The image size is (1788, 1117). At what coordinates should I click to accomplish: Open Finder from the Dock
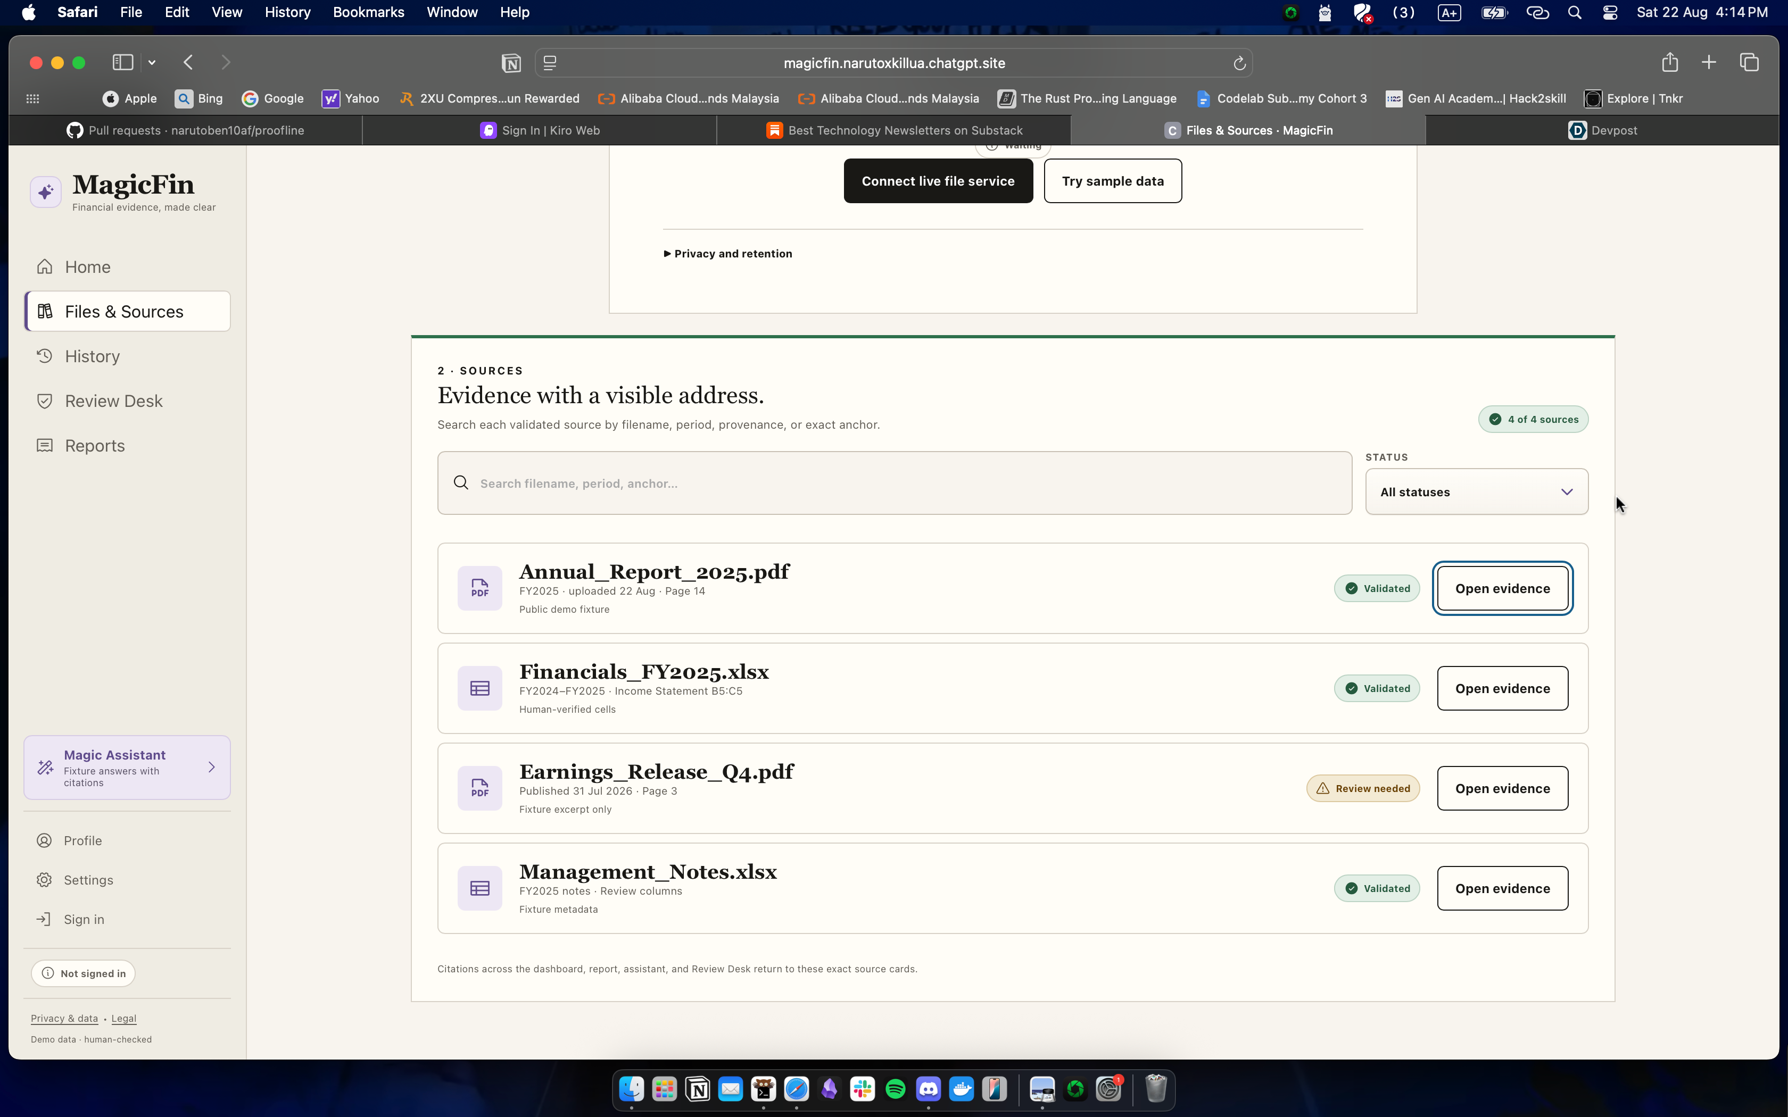(631, 1089)
